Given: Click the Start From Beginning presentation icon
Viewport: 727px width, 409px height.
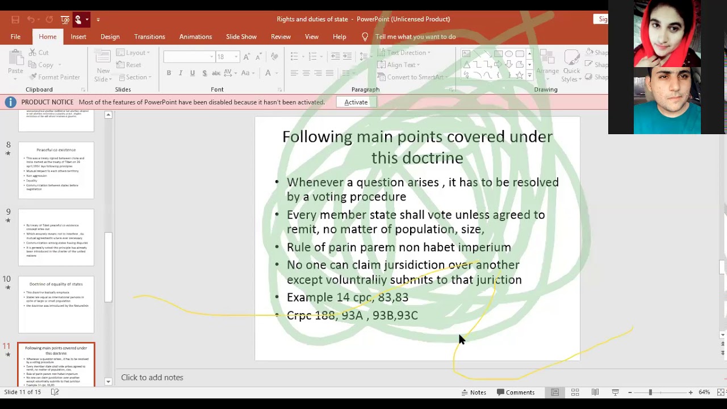Looking at the screenshot, I should tap(65, 19).
